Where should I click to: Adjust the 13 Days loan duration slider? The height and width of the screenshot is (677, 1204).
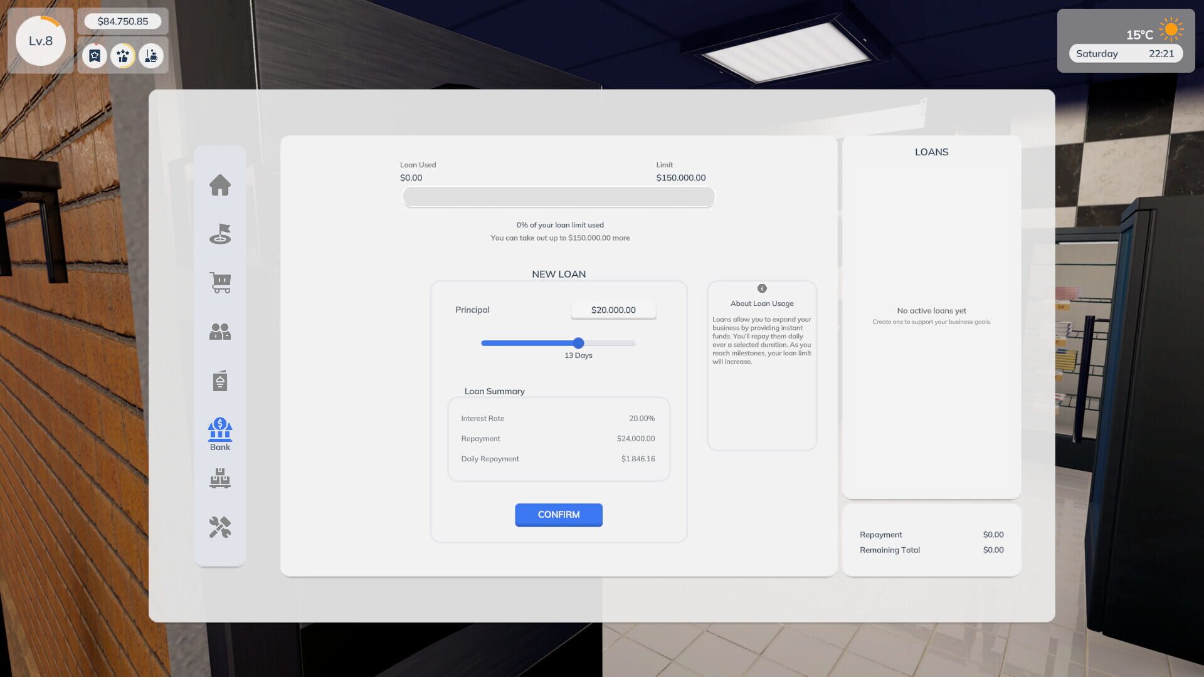[578, 343]
